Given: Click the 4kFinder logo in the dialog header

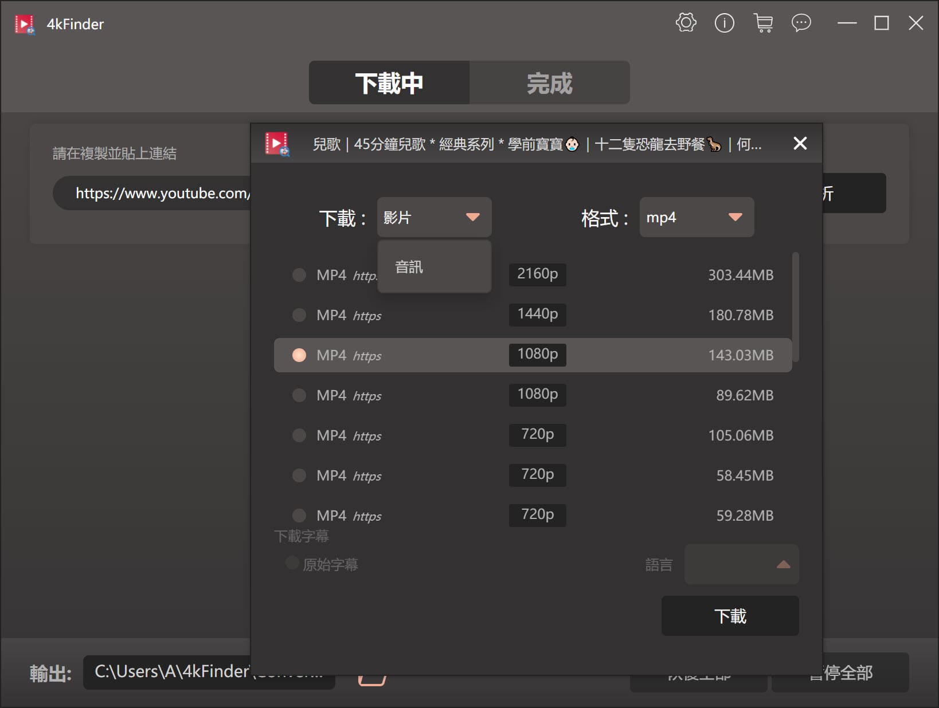Looking at the screenshot, I should (277, 144).
